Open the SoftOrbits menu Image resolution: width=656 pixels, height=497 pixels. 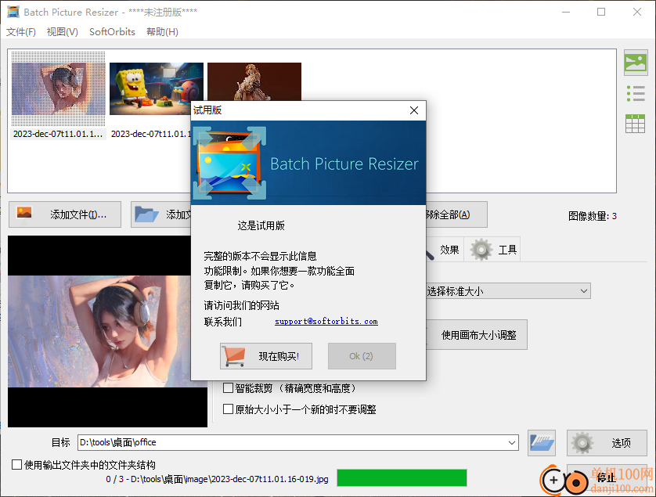pyautogui.click(x=112, y=32)
